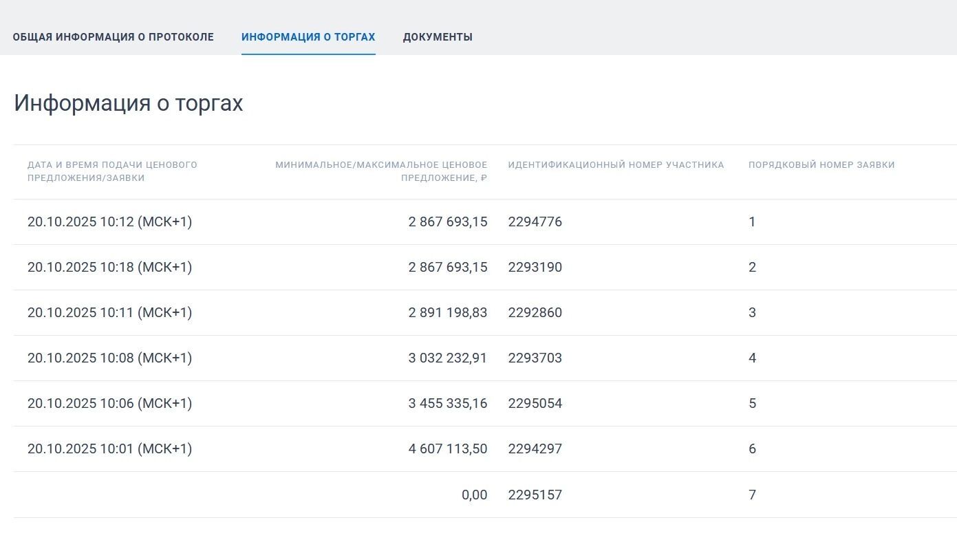Click the Минимальное/максимальное ценовое предложение column header
The image size is (957, 540).
(381, 171)
